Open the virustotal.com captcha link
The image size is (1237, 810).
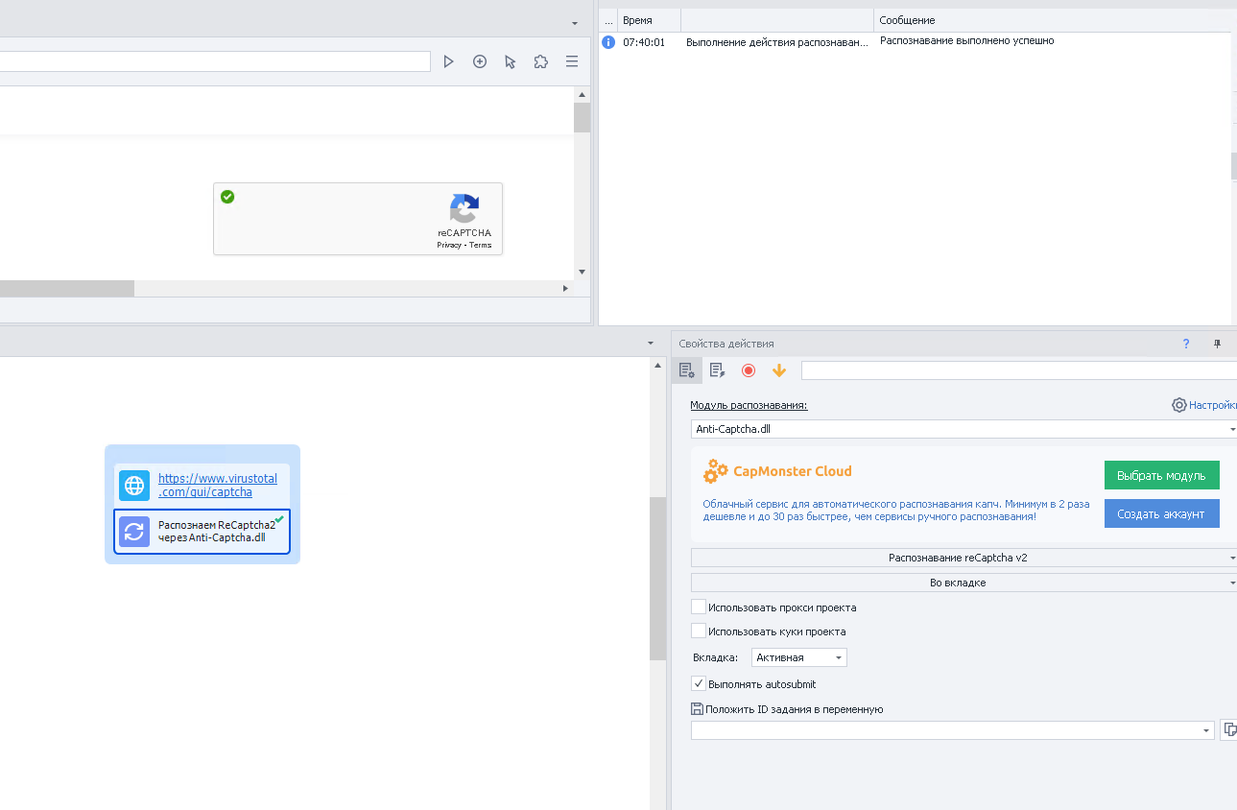coord(218,486)
